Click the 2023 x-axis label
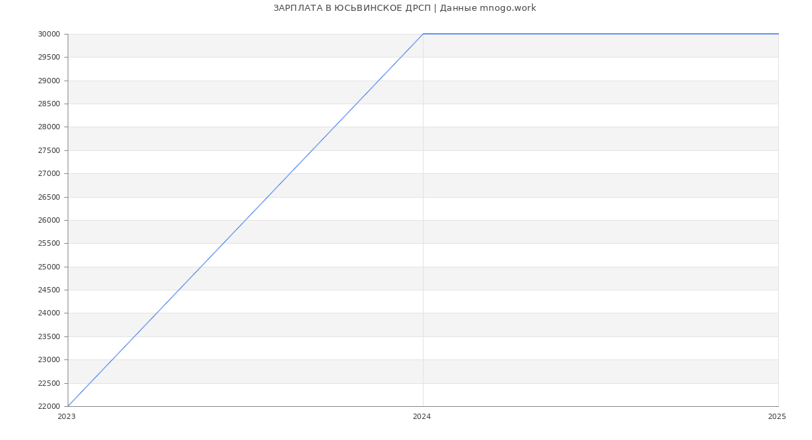Viewport: 812px width, 440px height. [x=66, y=417]
